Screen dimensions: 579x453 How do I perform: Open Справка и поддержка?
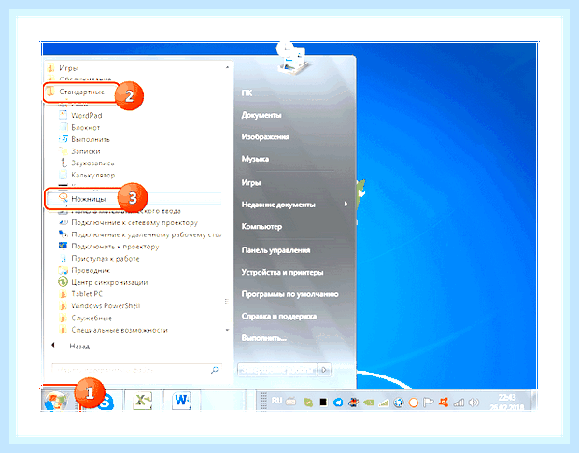(x=279, y=316)
